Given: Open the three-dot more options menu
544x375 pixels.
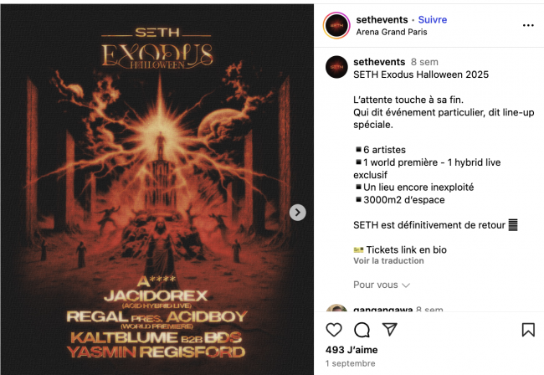Looking at the screenshot, I should tap(528, 25).
